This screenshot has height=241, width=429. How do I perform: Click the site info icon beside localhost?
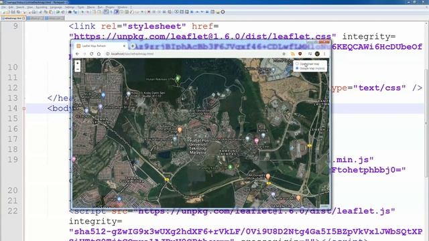click(x=108, y=54)
